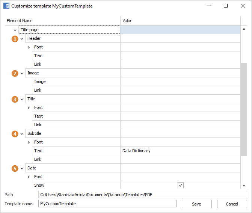Click the Template name input field
The image size is (252, 213).
pos(107,204)
